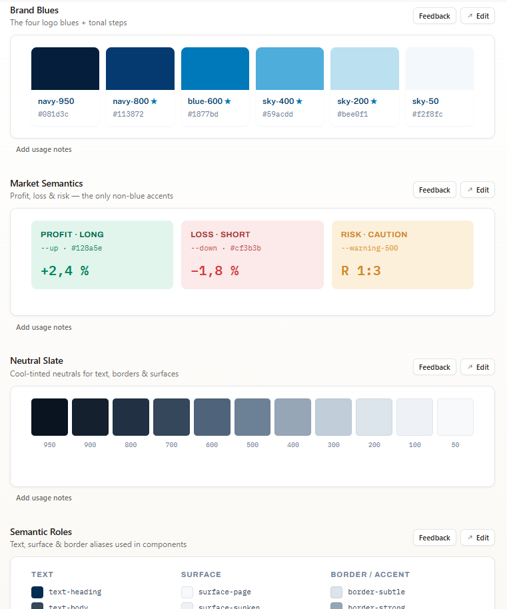Click the 'surface-page' role label
507x609 pixels.
click(225, 592)
